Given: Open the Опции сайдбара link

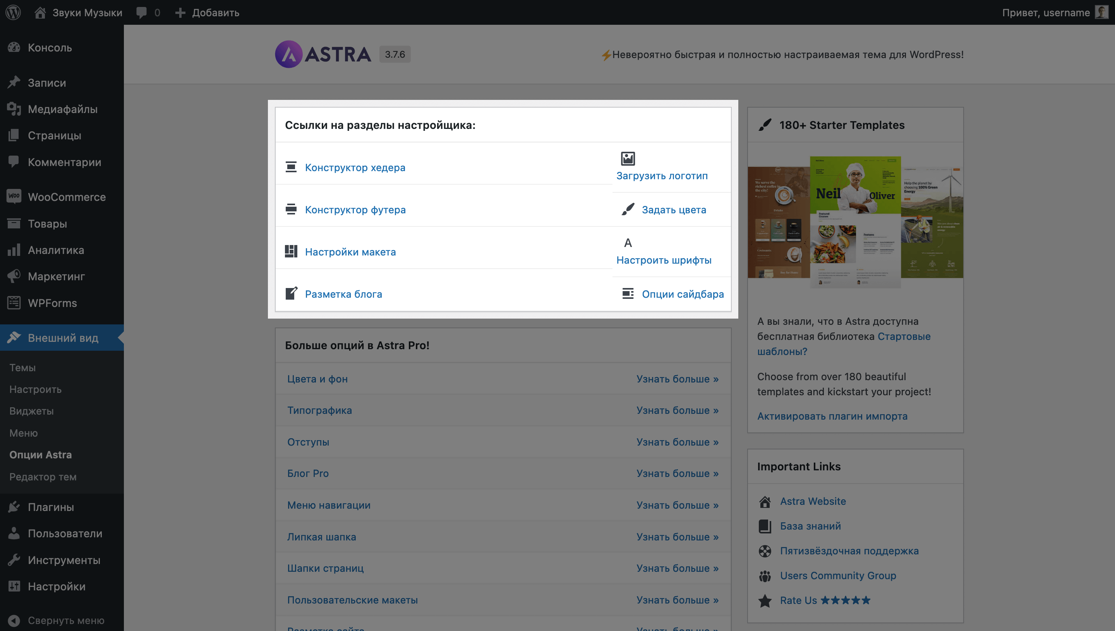Looking at the screenshot, I should click(683, 294).
